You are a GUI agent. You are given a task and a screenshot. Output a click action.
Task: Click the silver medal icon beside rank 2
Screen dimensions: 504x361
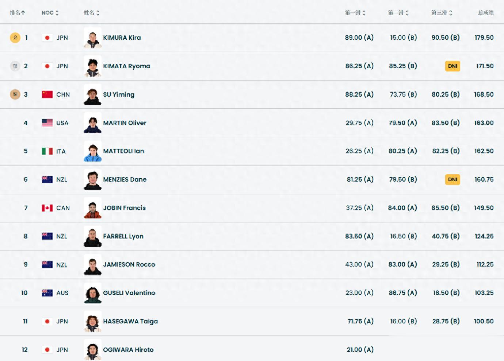click(x=15, y=66)
